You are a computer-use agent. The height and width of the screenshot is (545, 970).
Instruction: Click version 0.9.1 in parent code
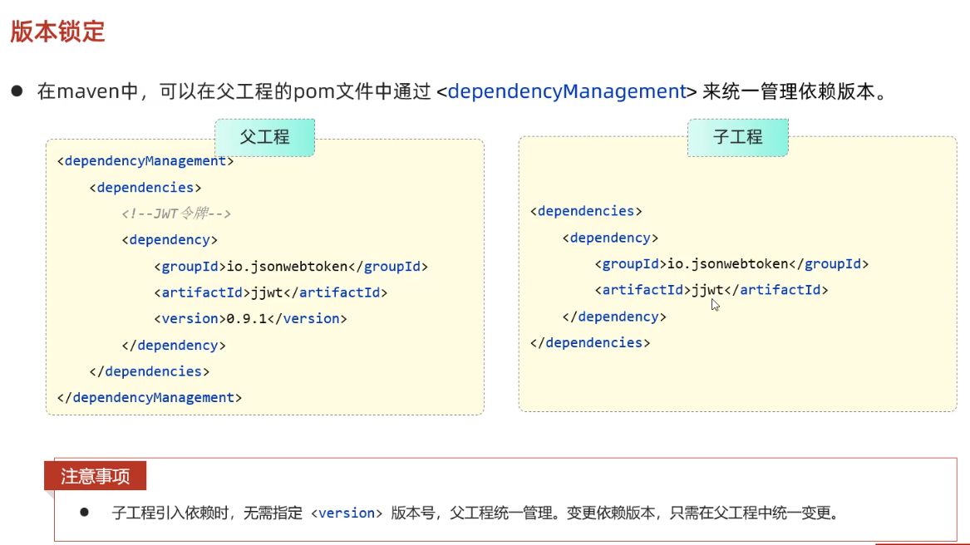click(250, 318)
